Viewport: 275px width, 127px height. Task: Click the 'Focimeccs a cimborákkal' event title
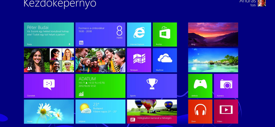(91, 28)
